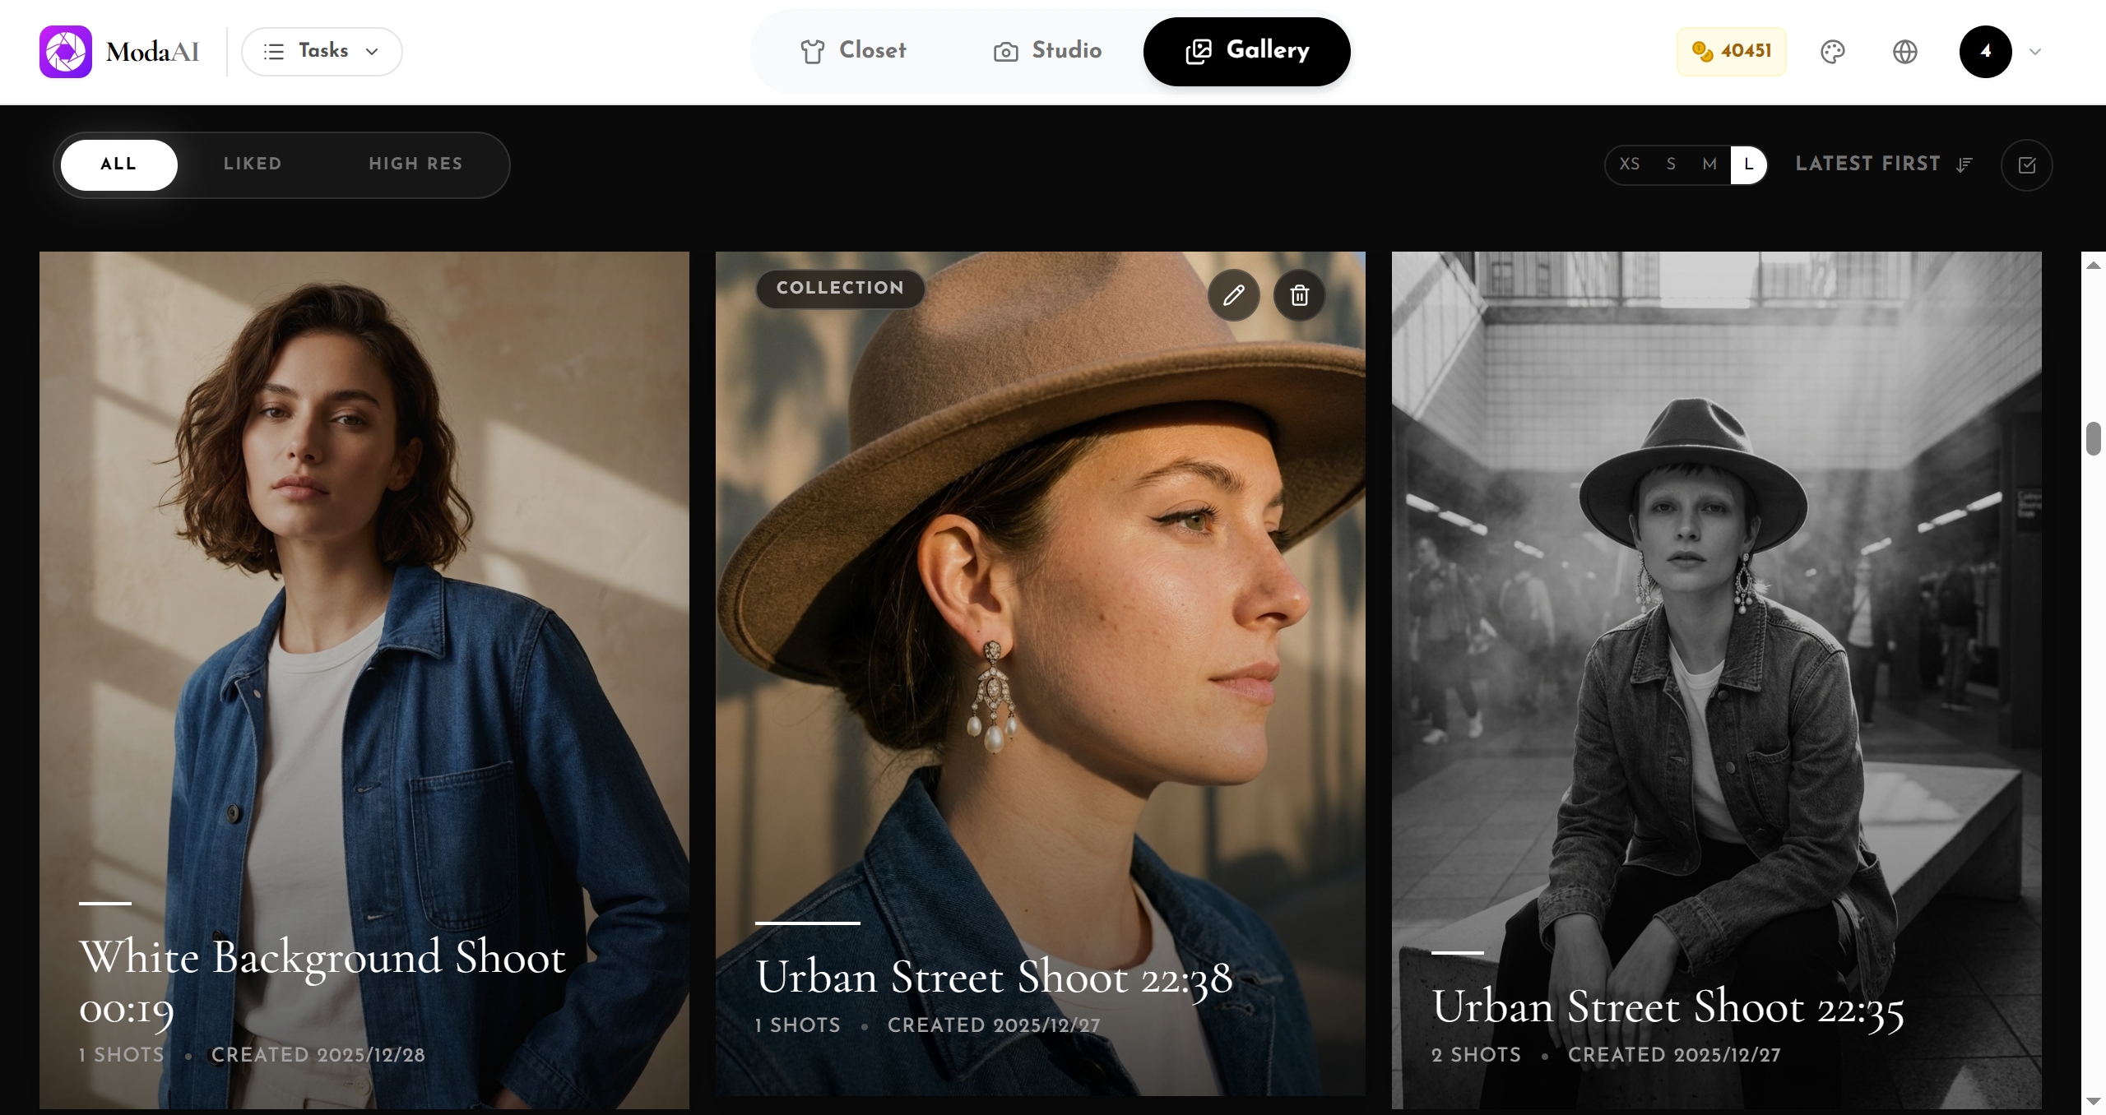Toggle multi-select mode checkbox icon
Image resolution: width=2106 pixels, height=1115 pixels.
click(x=2026, y=165)
